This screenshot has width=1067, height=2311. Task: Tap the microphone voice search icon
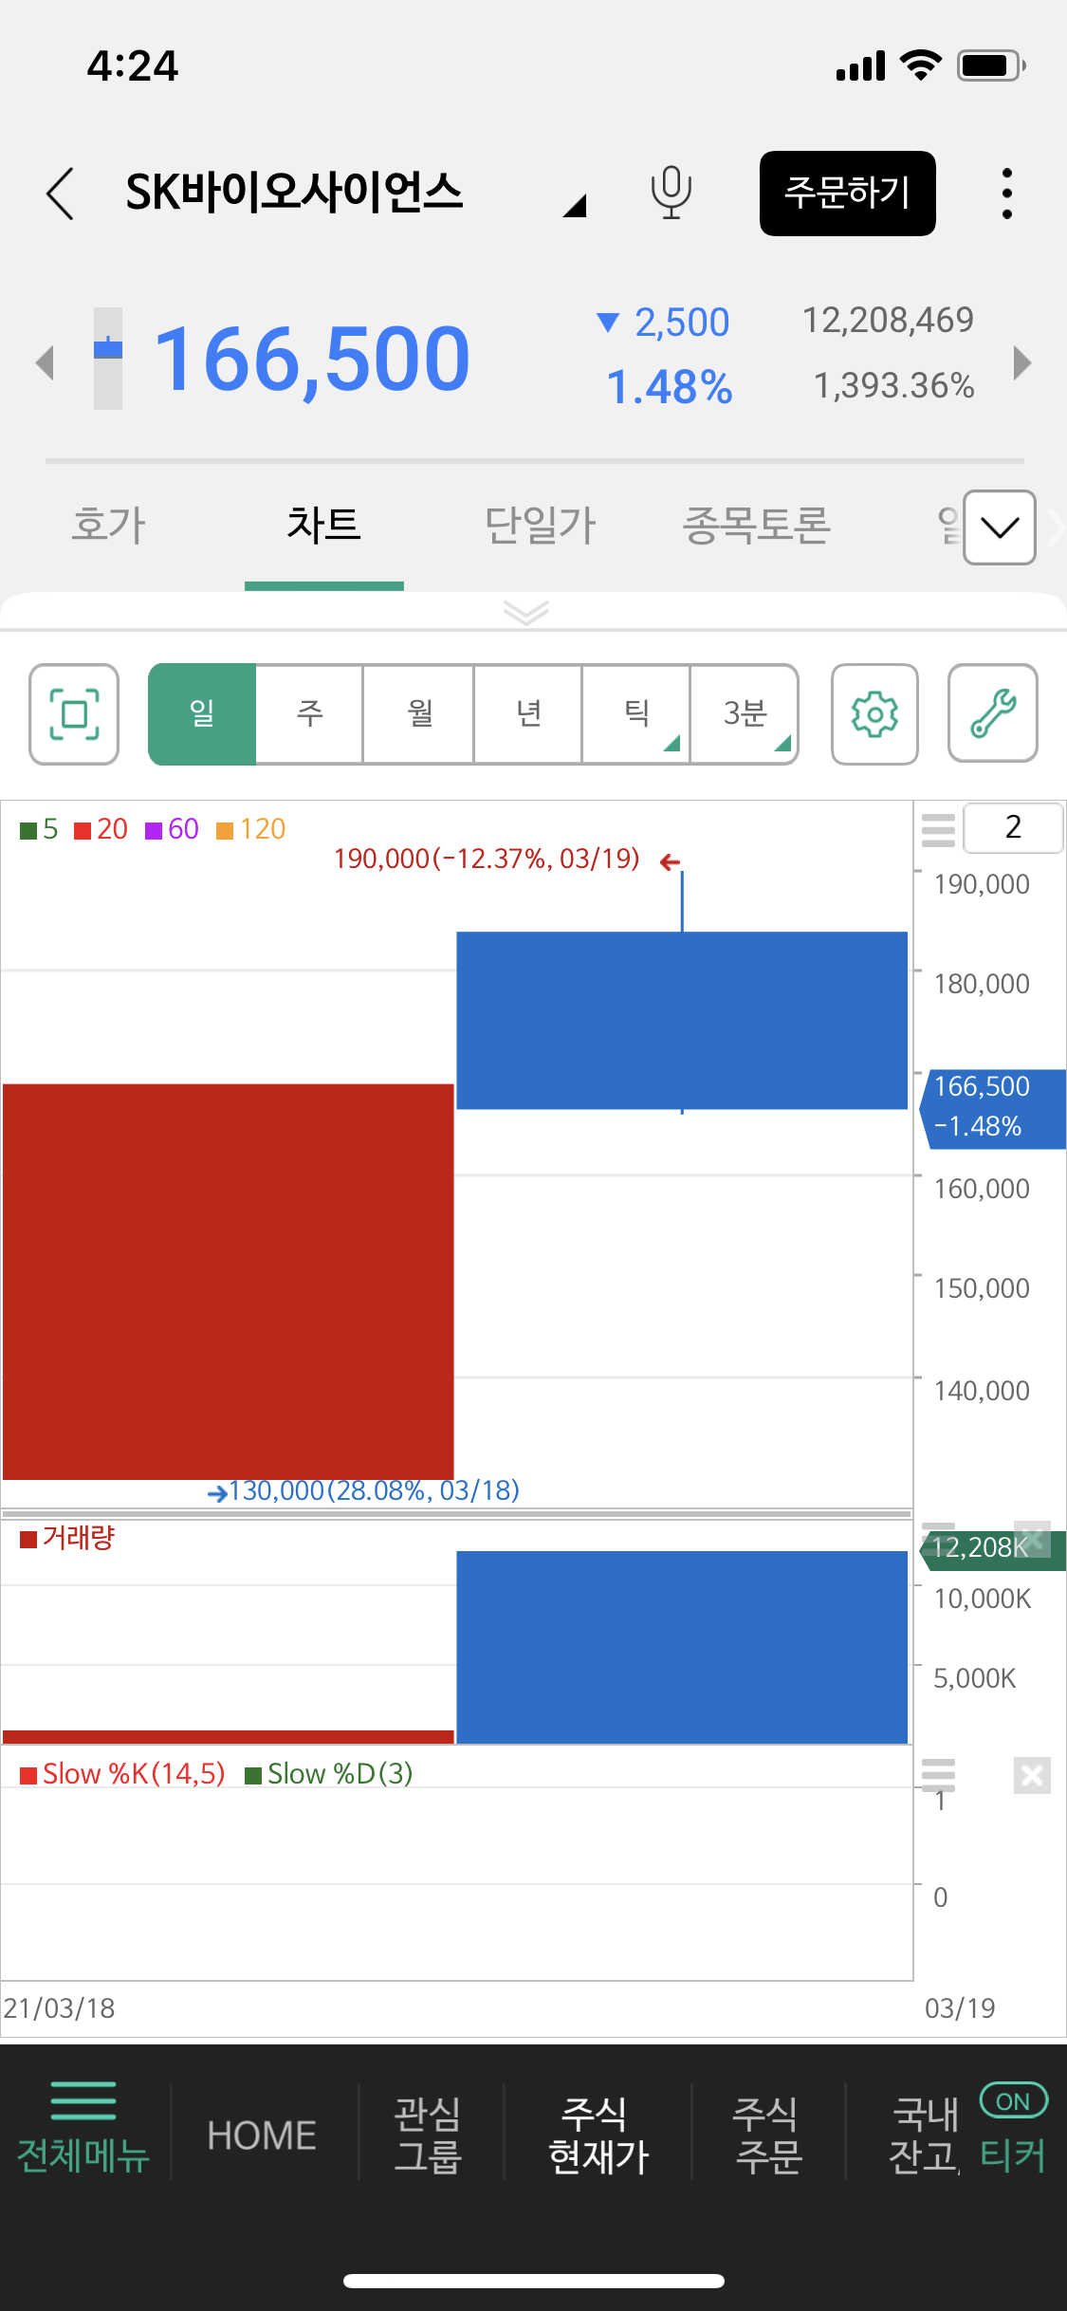[x=671, y=193]
